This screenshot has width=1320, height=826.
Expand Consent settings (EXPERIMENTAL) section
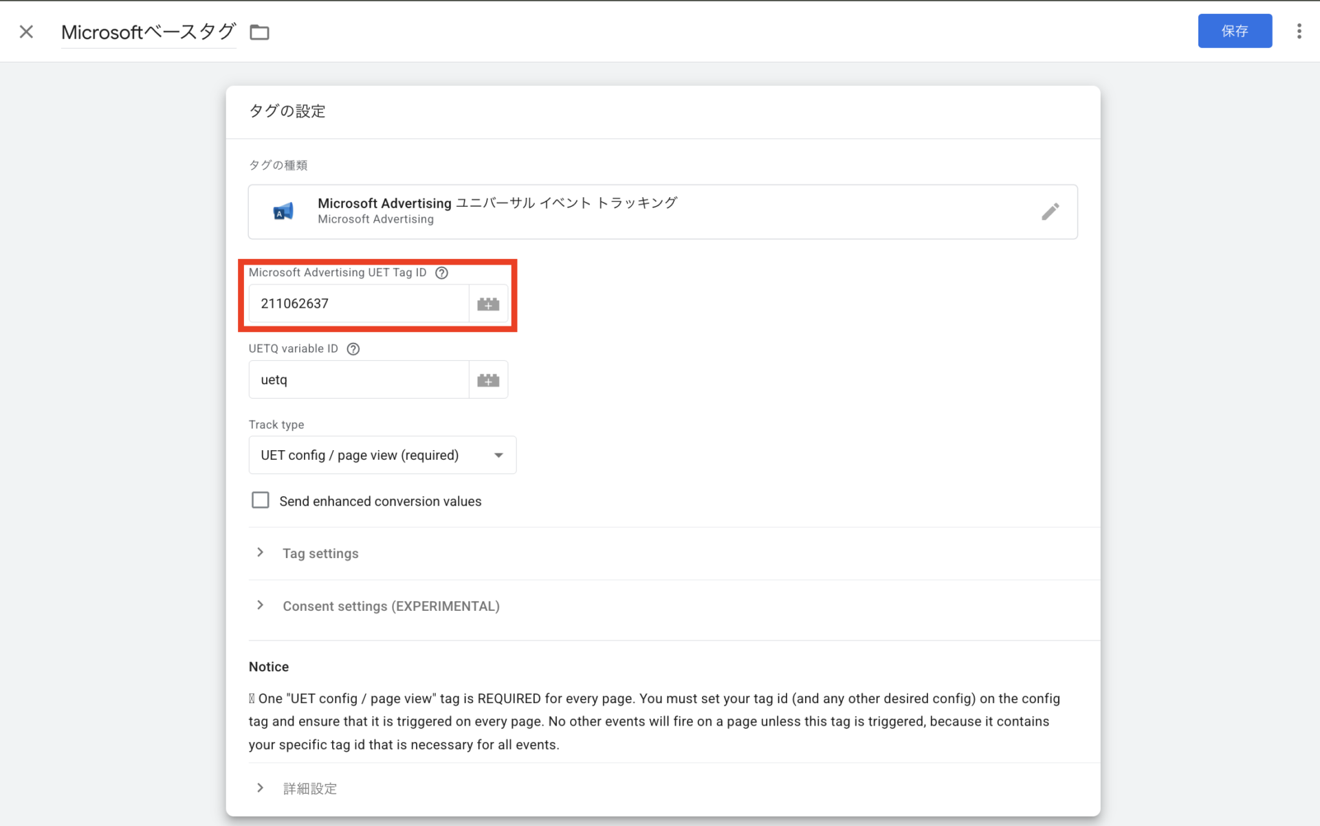[391, 606]
